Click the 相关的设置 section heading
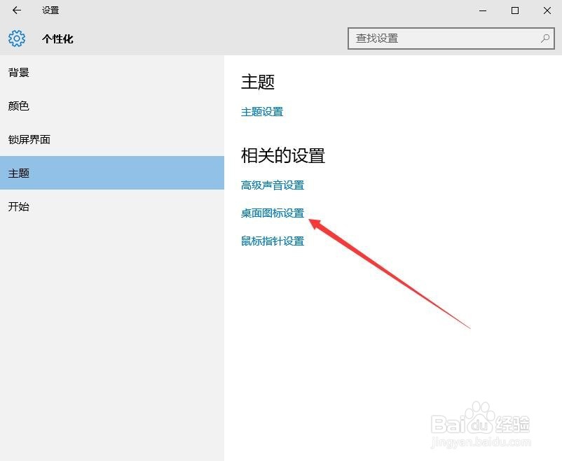Screen dimensions: 562x461 [x=282, y=155]
